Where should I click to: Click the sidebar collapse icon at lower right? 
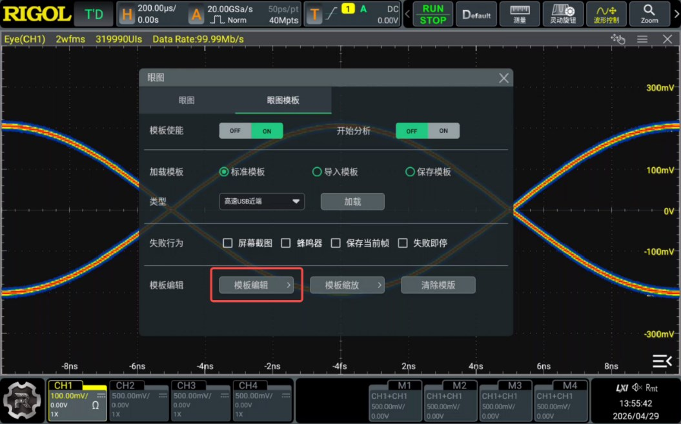point(662,361)
